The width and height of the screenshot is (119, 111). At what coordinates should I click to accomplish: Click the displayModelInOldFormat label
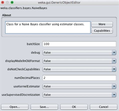click(23, 61)
